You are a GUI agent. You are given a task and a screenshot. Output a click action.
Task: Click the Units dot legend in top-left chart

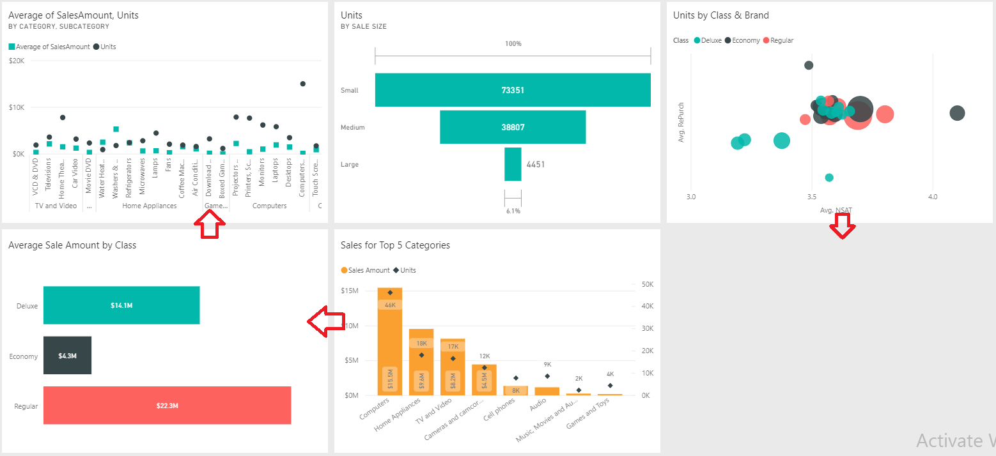pos(97,46)
